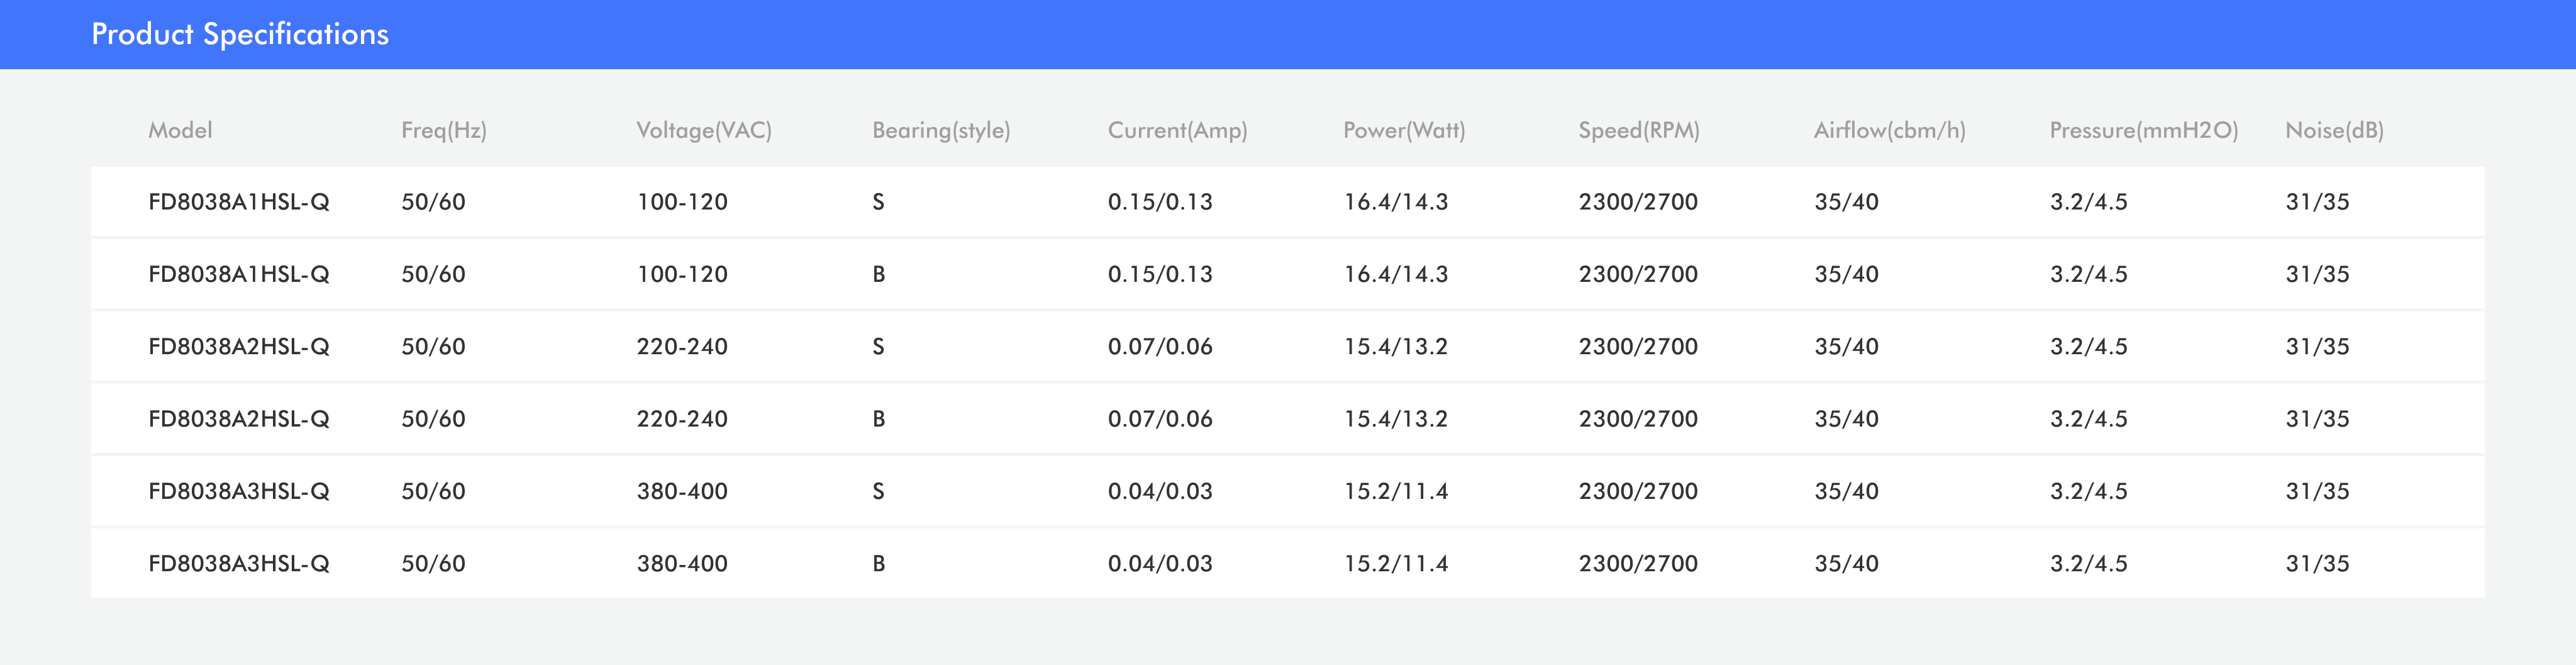Select the Noise(dB) column header
The height and width of the screenshot is (665, 2576).
click(2333, 130)
